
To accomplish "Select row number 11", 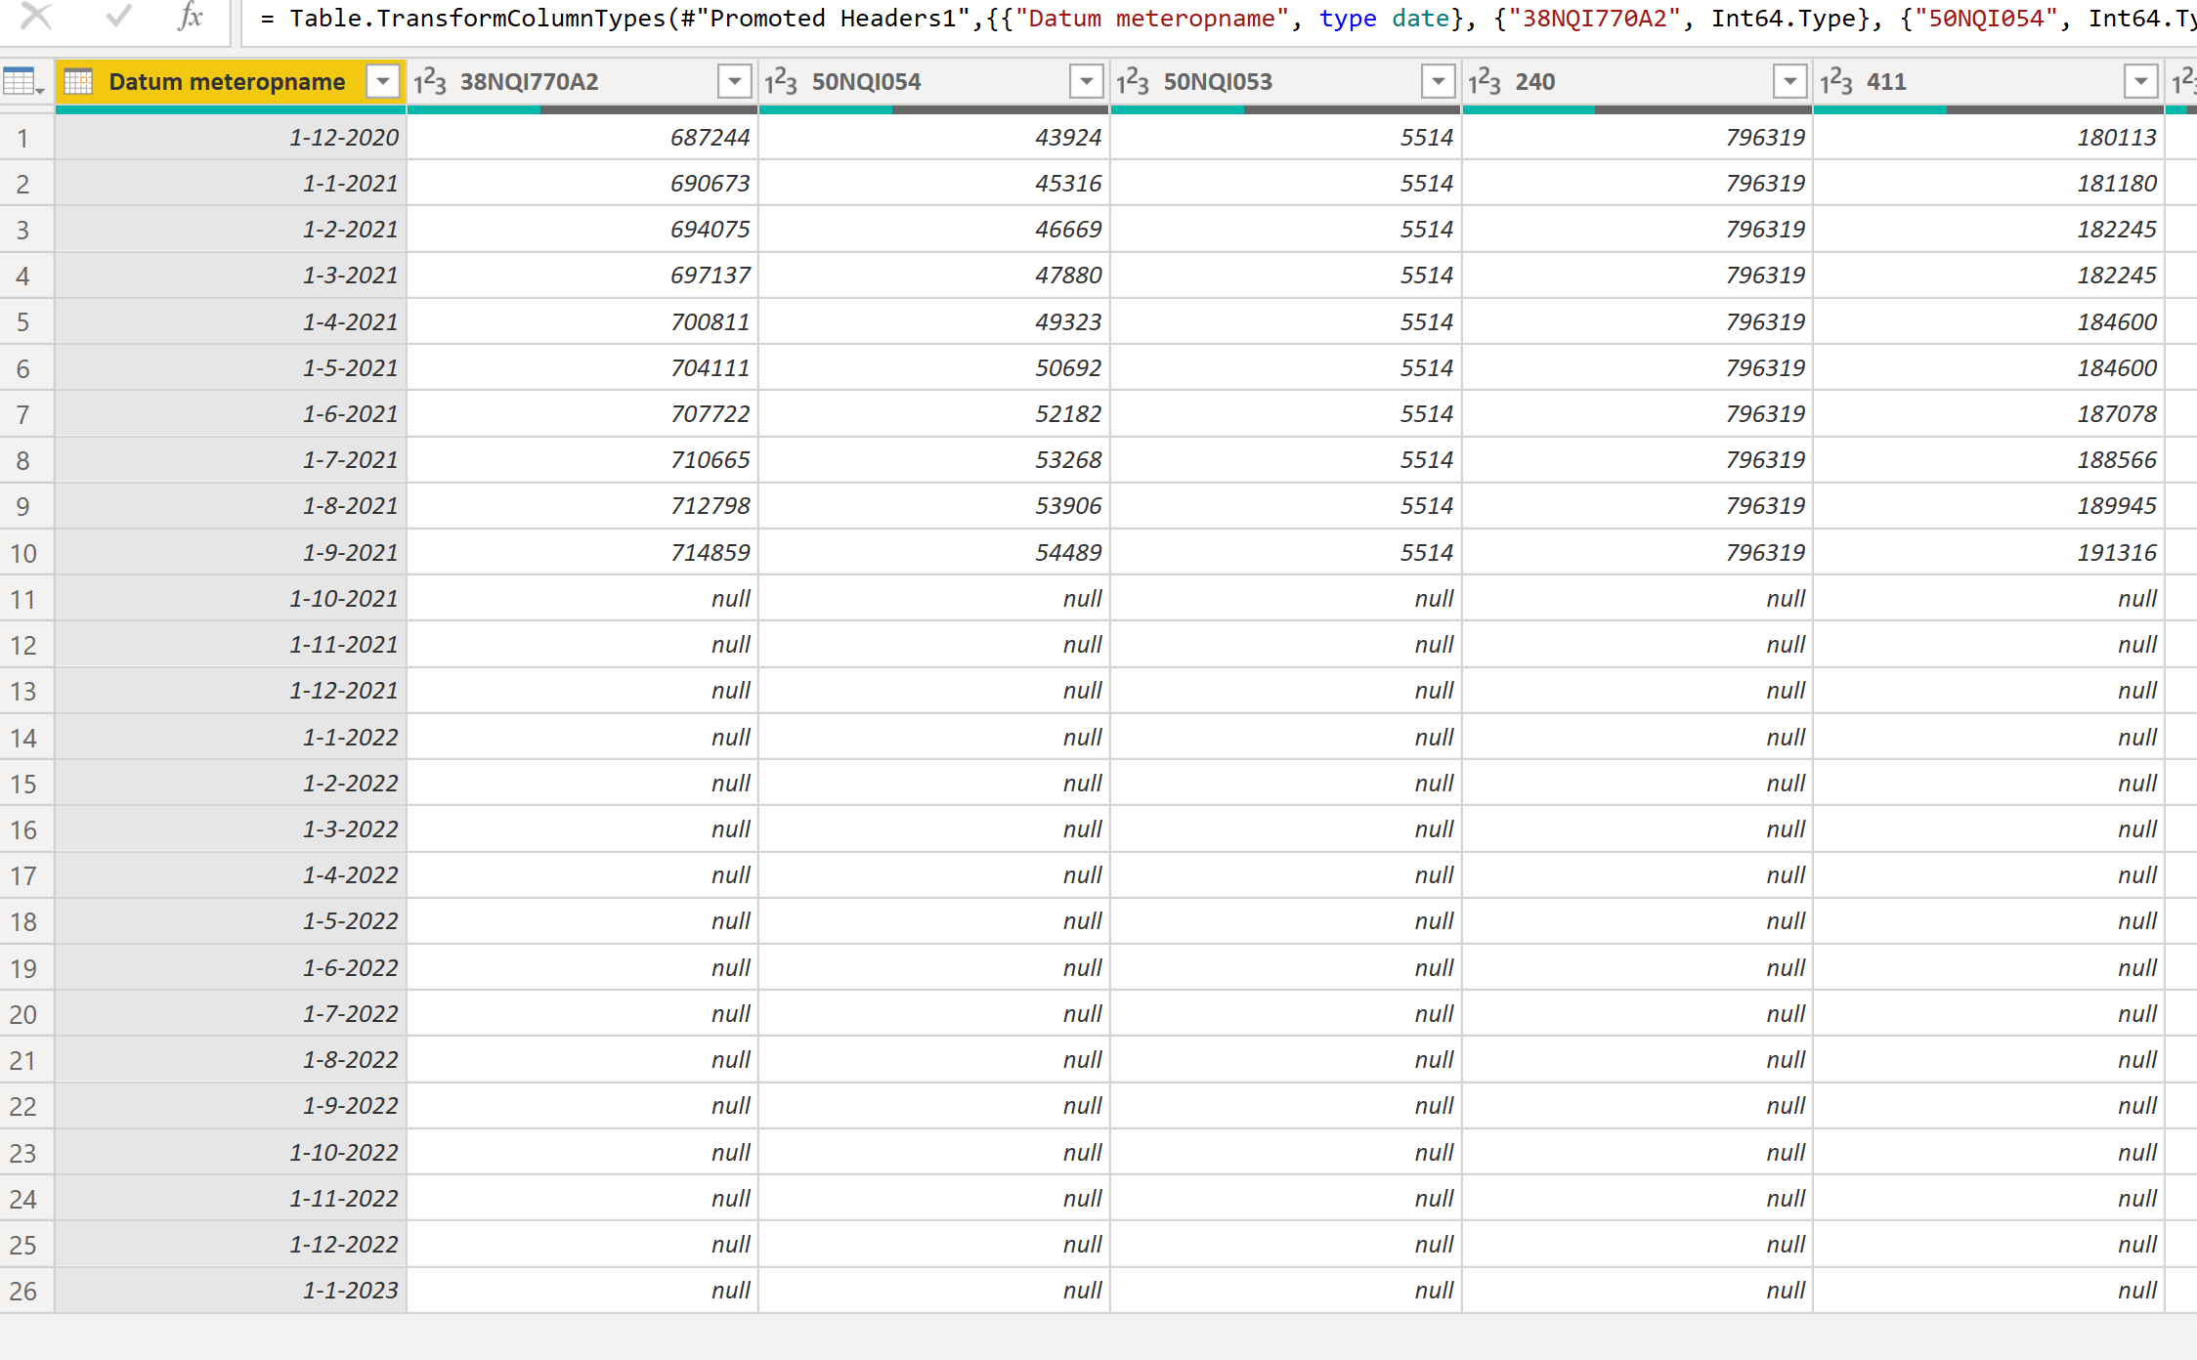I will [24, 599].
